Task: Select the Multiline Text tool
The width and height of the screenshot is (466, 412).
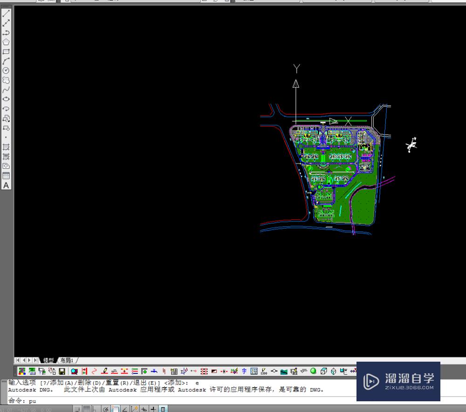Action: coord(6,185)
